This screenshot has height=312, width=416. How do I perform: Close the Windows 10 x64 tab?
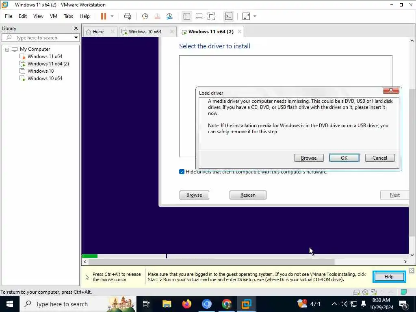click(x=172, y=32)
